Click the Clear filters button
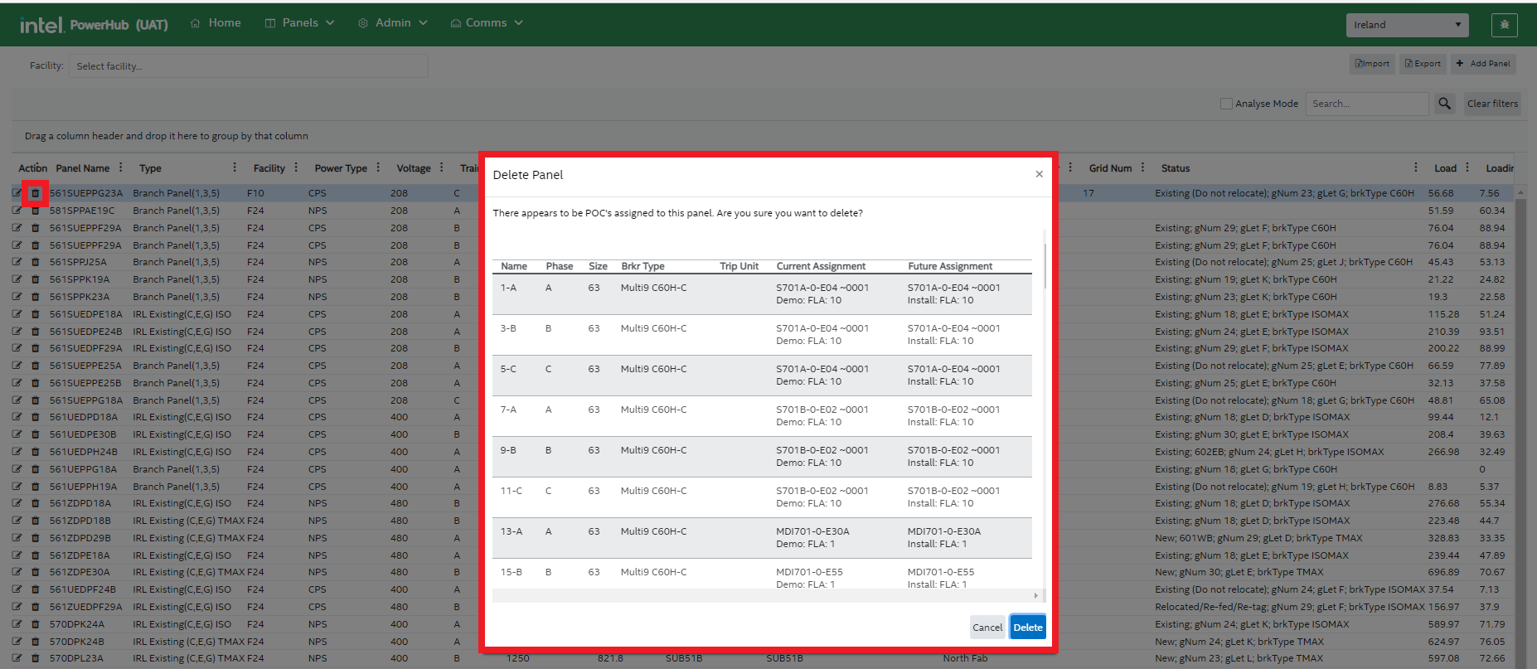The height and width of the screenshot is (669, 1537). pyautogui.click(x=1492, y=104)
